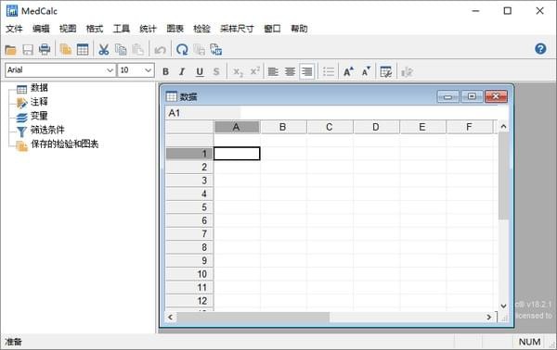Toggle Italic formatting
This screenshot has width=557, height=350.
182,71
